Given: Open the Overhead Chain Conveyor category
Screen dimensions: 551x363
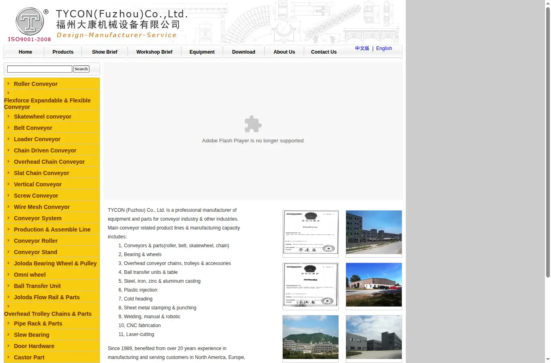Looking at the screenshot, I should click(x=49, y=162).
